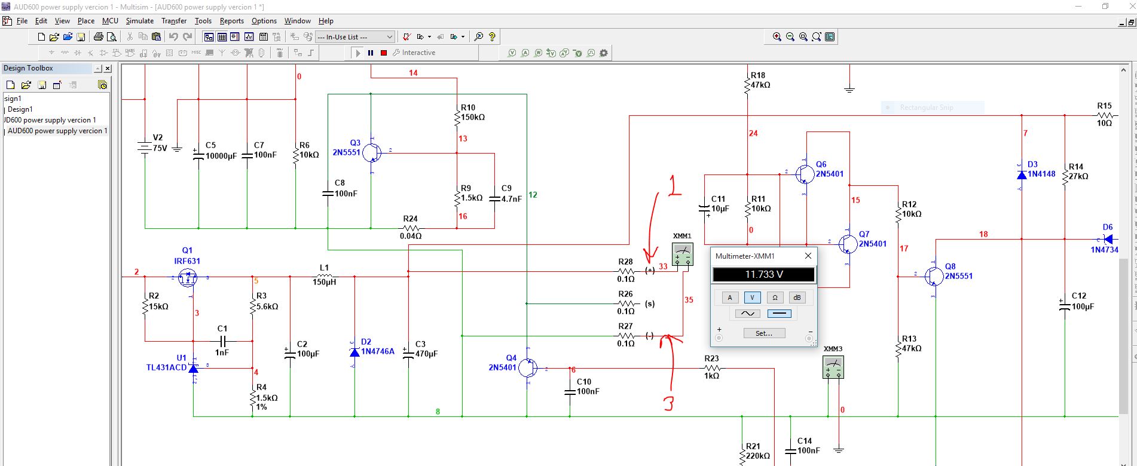The height and width of the screenshot is (466, 1137).
Task: Switch multimeter to ammeter mode A
Action: pos(729,298)
